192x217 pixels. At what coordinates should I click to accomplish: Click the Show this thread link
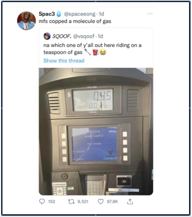coord(64,60)
